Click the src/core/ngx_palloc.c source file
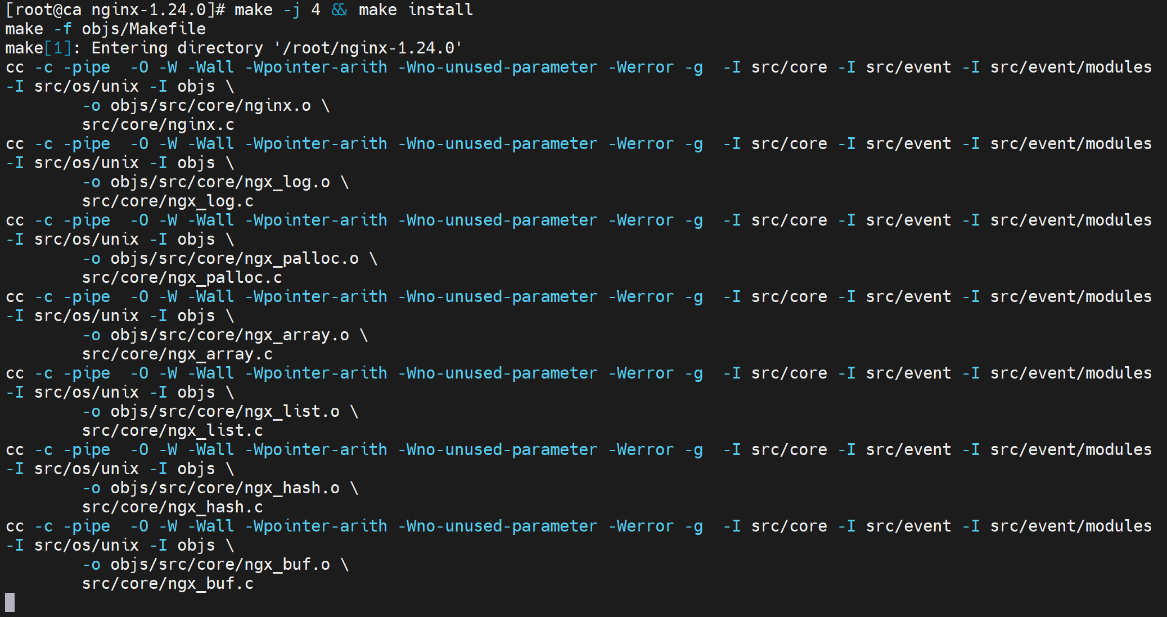The width and height of the screenshot is (1167, 617). pos(182,278)
